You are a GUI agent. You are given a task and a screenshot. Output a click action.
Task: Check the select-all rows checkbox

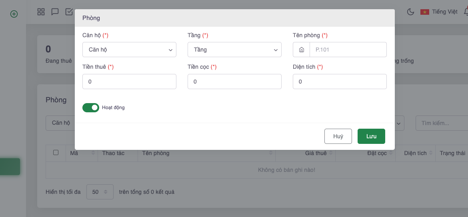pos(56,152)
